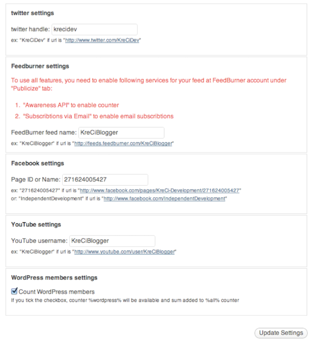Click the Facebook Page ID or Name field
Screen dimensions: 316x347
pyautogui.click(x=105, y=180)
